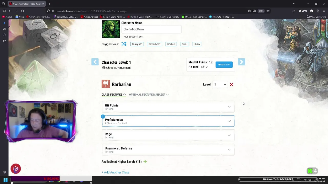Choose the Silviu name suggestion

[x=184, y=44]
